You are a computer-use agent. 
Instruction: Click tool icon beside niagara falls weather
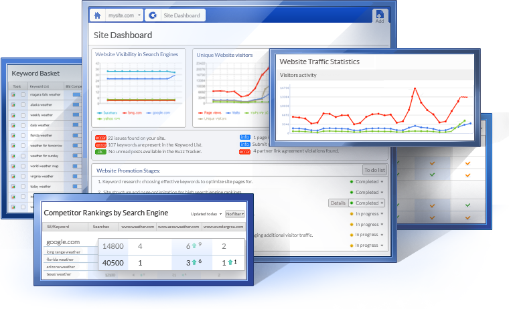click(13, 94)
